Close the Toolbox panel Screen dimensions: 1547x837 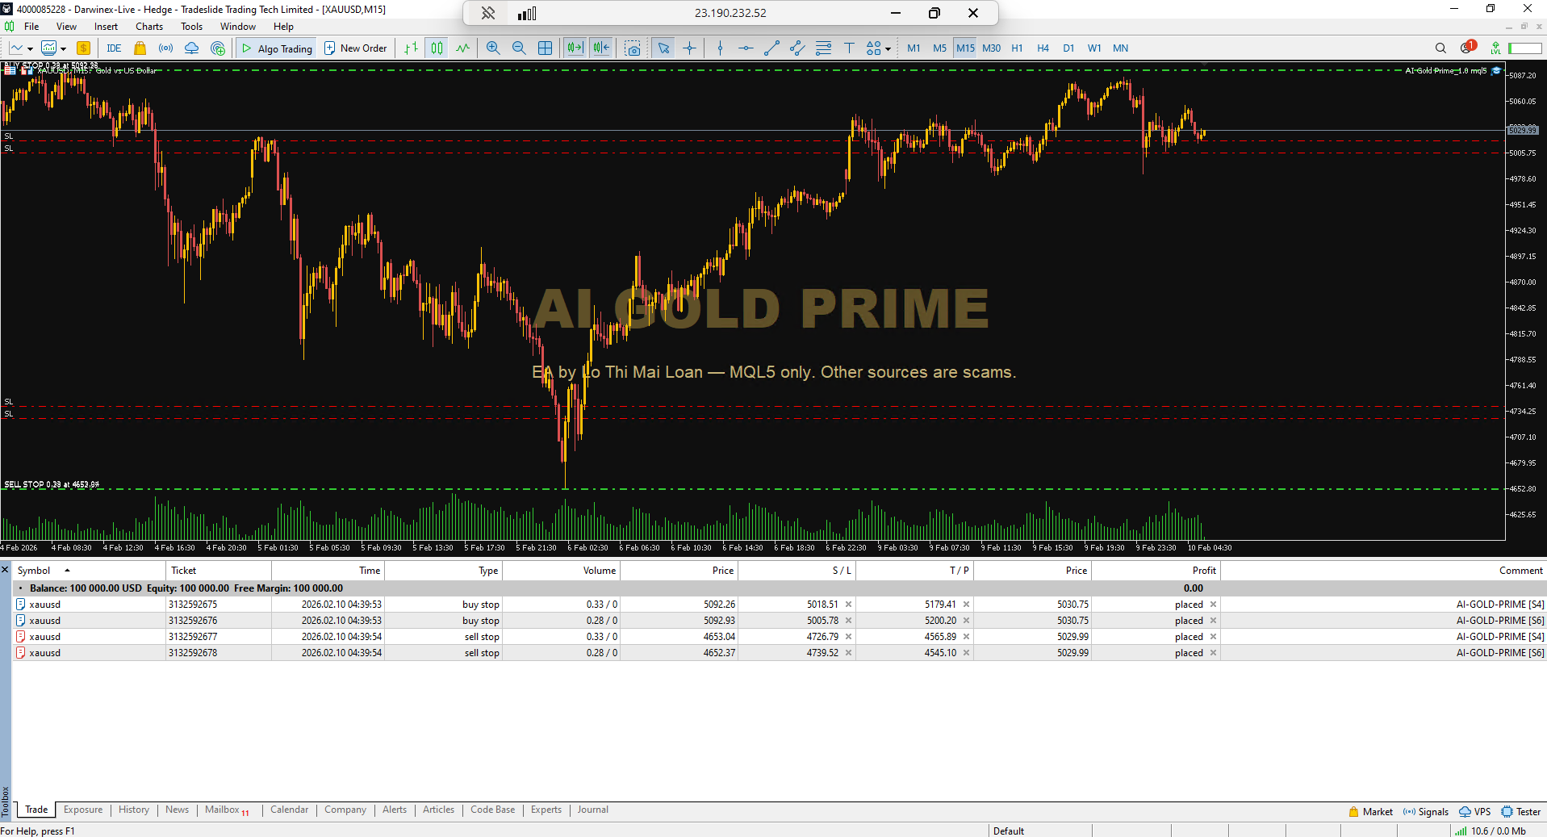point(5,570)
